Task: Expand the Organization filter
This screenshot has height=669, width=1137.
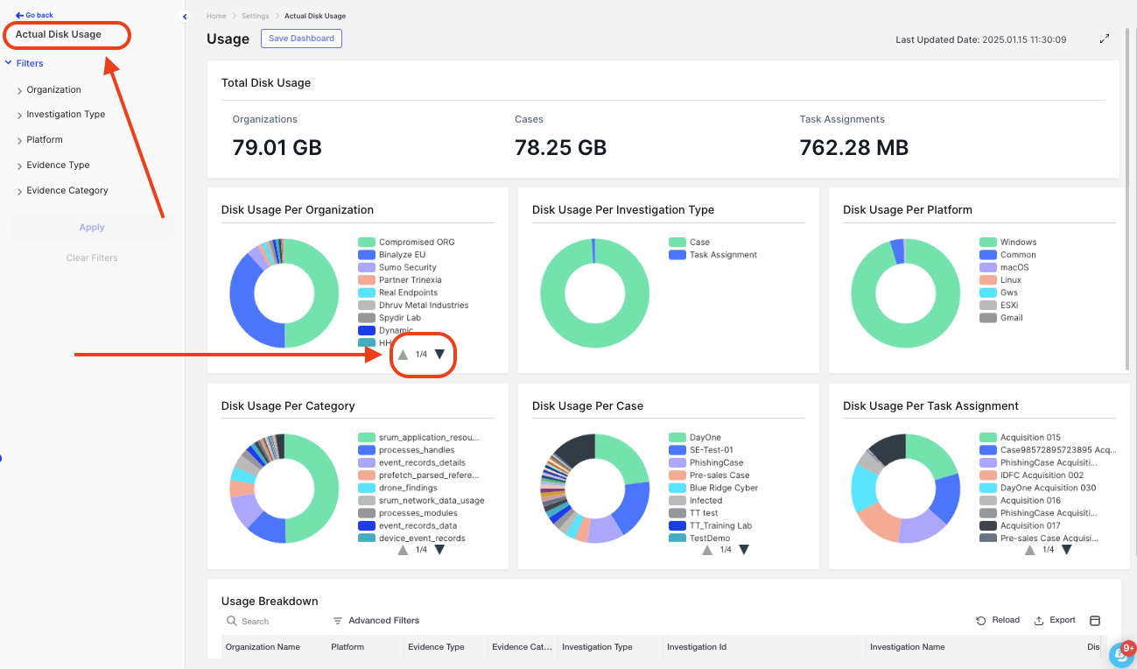Action: (x=53, y=90)
